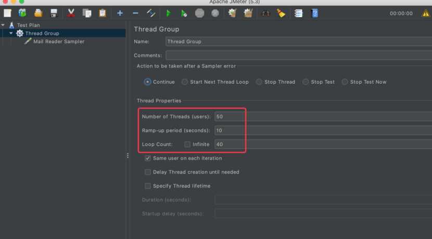Click the Startup delay (seconds) field
Viewport: 432px width, 239px height.
(323, 214)
